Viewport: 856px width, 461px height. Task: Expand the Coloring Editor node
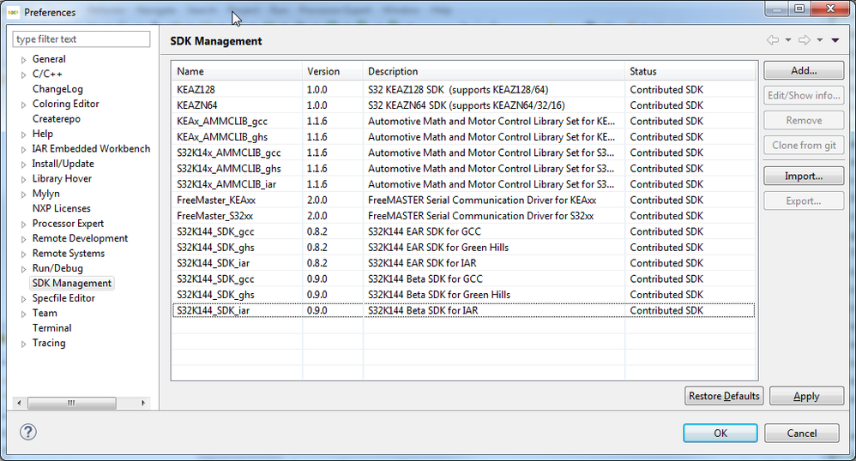(x=23, y=105)
